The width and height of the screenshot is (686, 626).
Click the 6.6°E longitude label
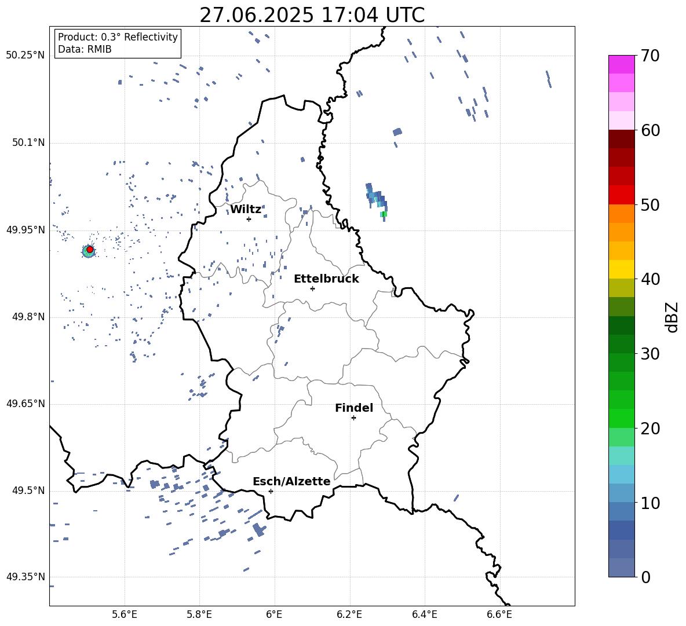point(499,614)
